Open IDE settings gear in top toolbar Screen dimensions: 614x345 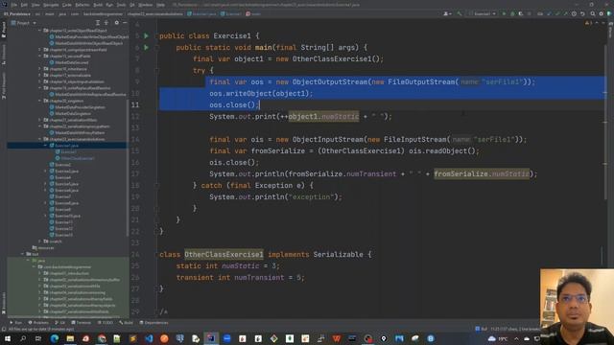(602, 13)
